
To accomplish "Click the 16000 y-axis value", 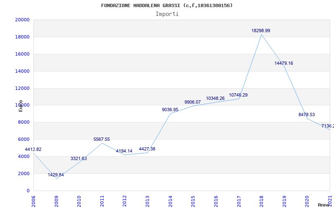I will coord(22,54).
